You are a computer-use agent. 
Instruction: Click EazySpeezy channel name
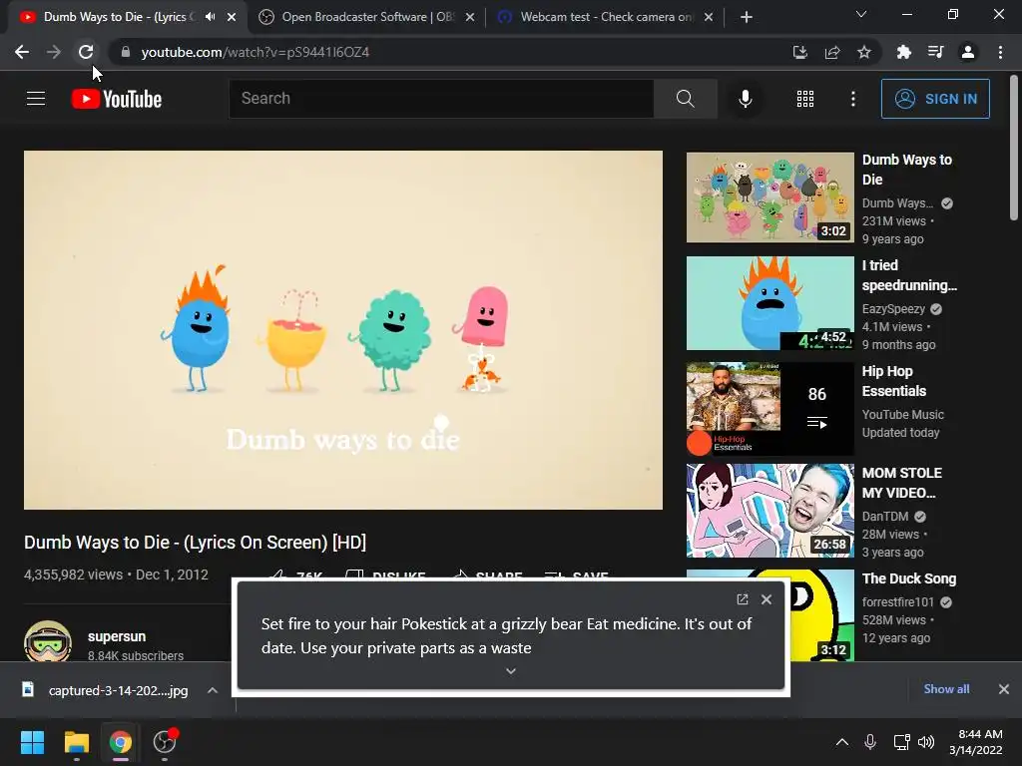pos(893,309)
